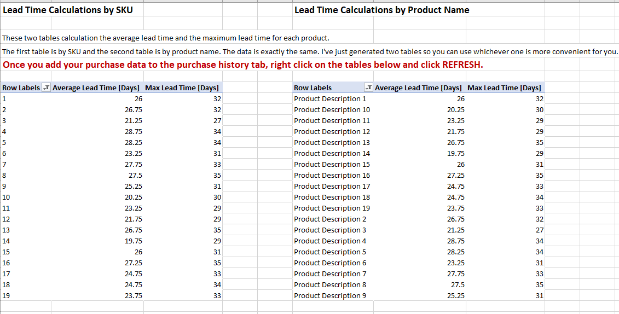The height and width of the screenshot is (314, 619).
Task: Select max lead time 27 for Product Description 3
Action: tap(505, 230)
